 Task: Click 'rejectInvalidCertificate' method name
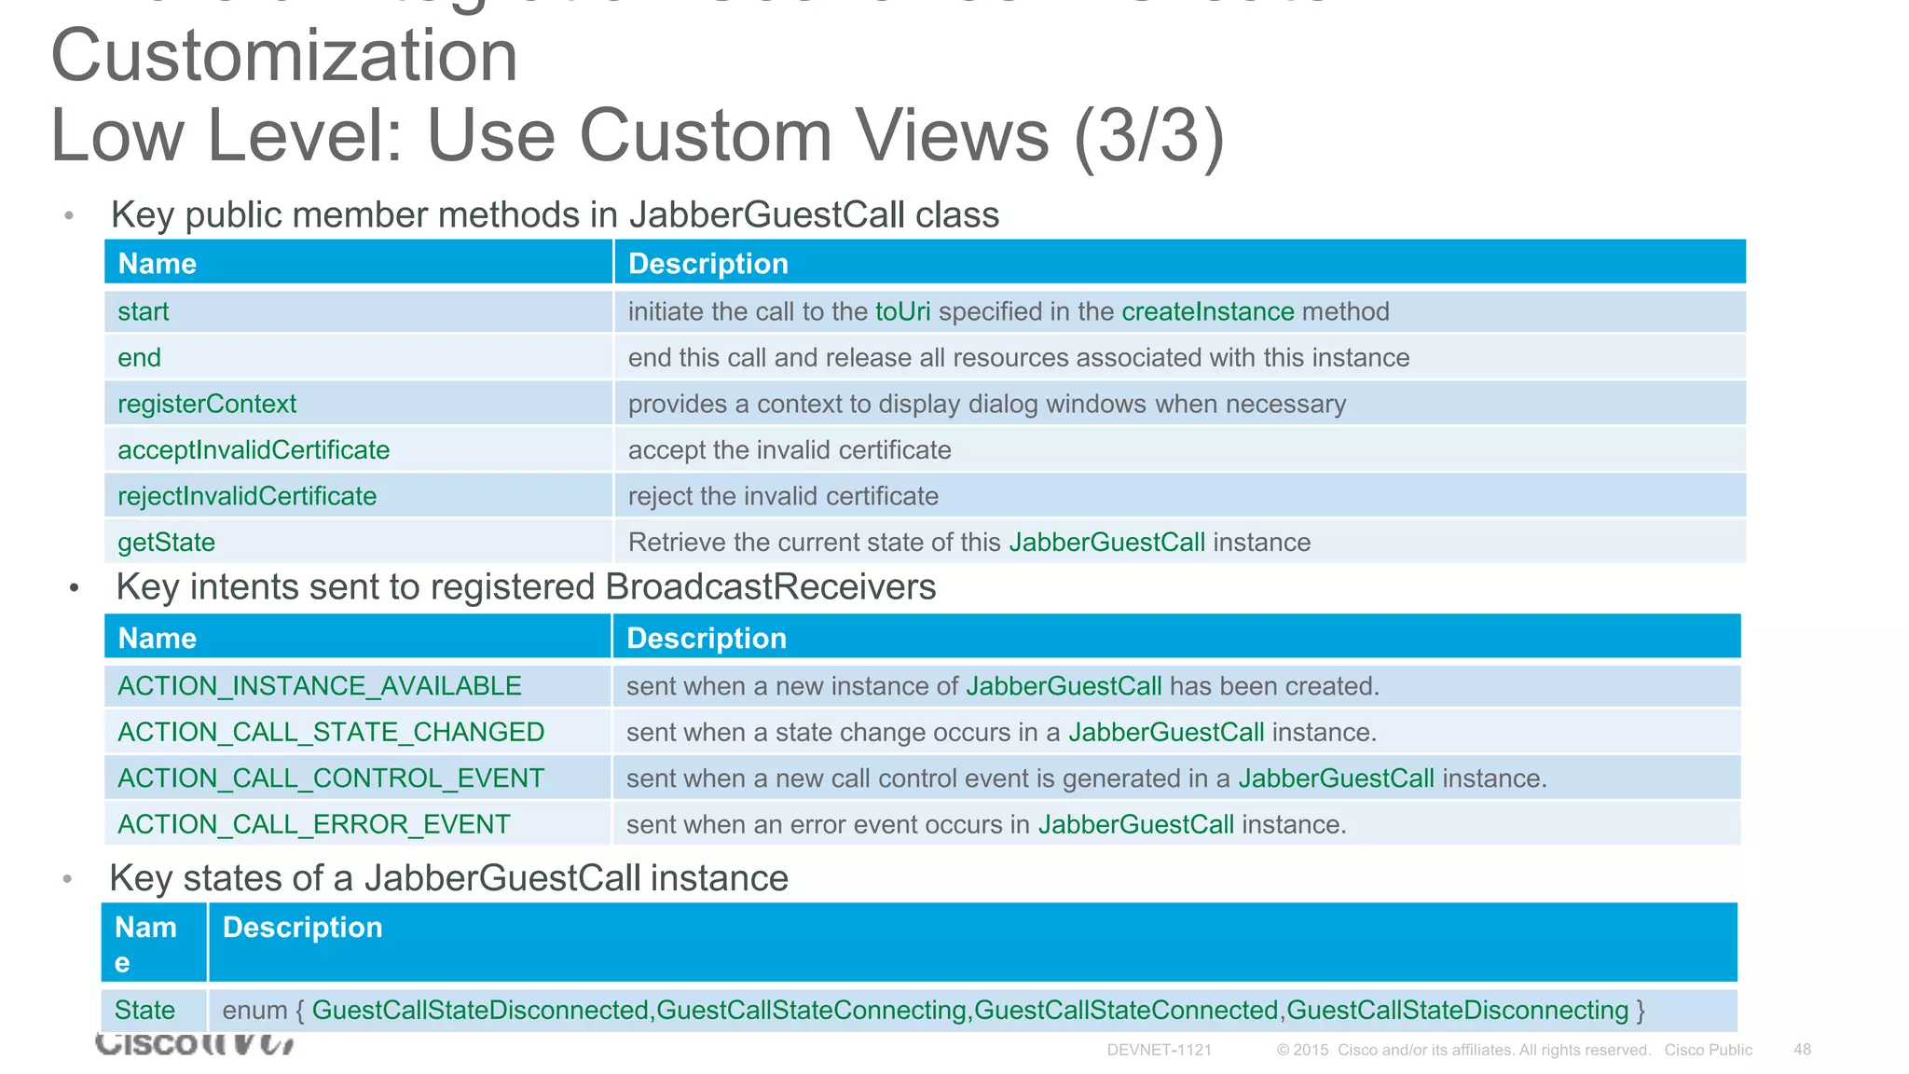pyautogui.click(x=247, y=496)
